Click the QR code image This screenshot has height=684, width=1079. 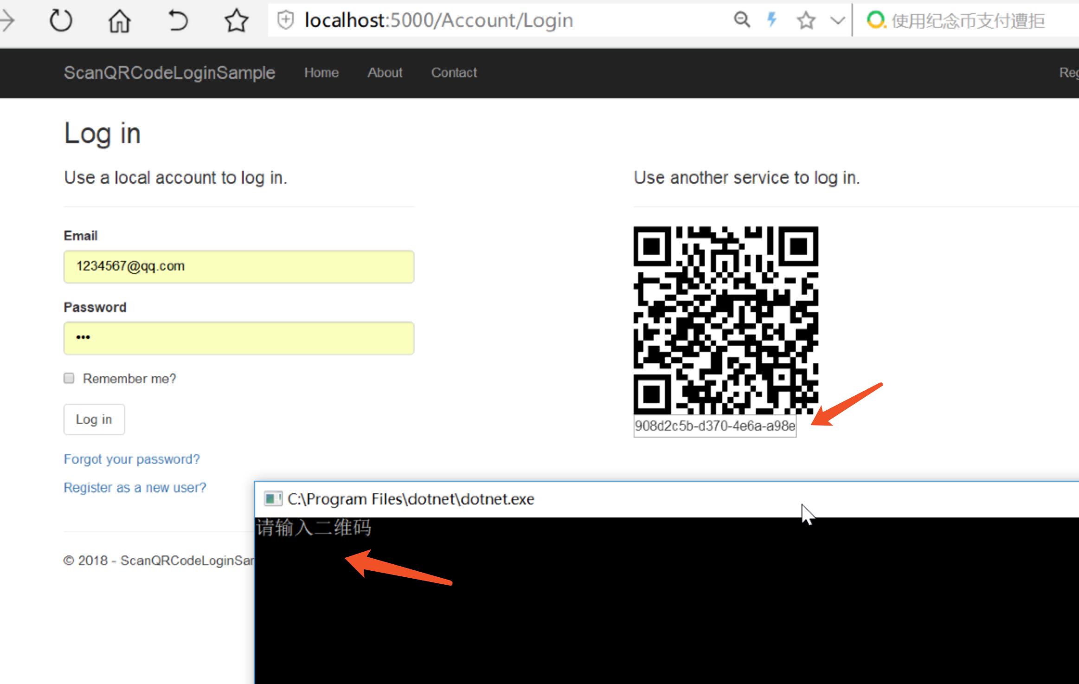tap(726, 320)
